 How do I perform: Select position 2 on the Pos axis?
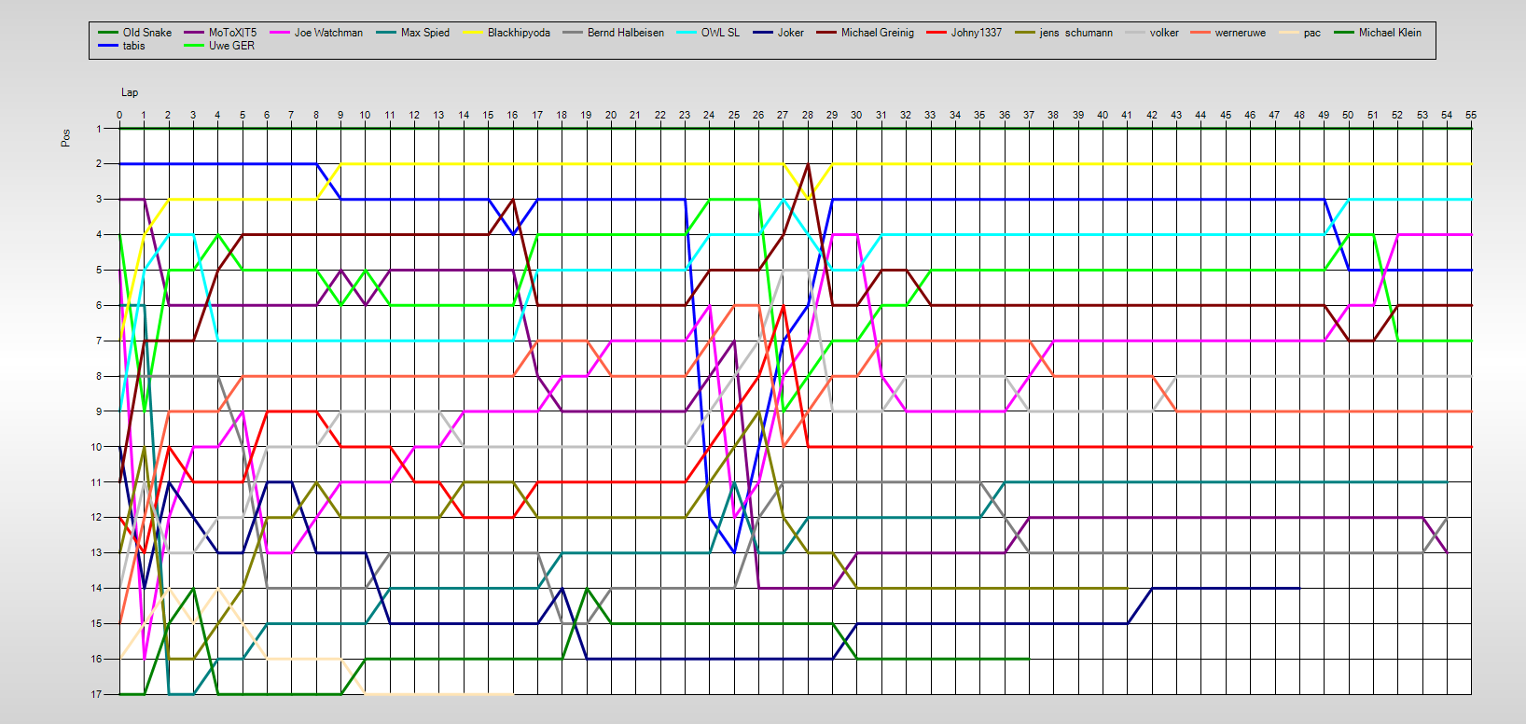pos(99,164)
